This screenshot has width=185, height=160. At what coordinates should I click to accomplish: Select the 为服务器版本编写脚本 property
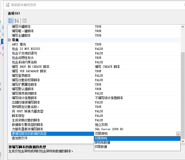pos(53,129)
